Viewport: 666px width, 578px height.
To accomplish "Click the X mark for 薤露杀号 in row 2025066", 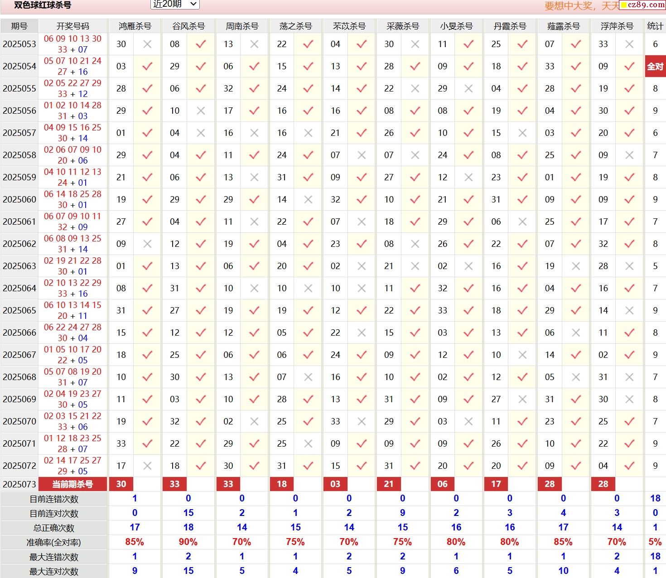I will (x=576, y=332).
